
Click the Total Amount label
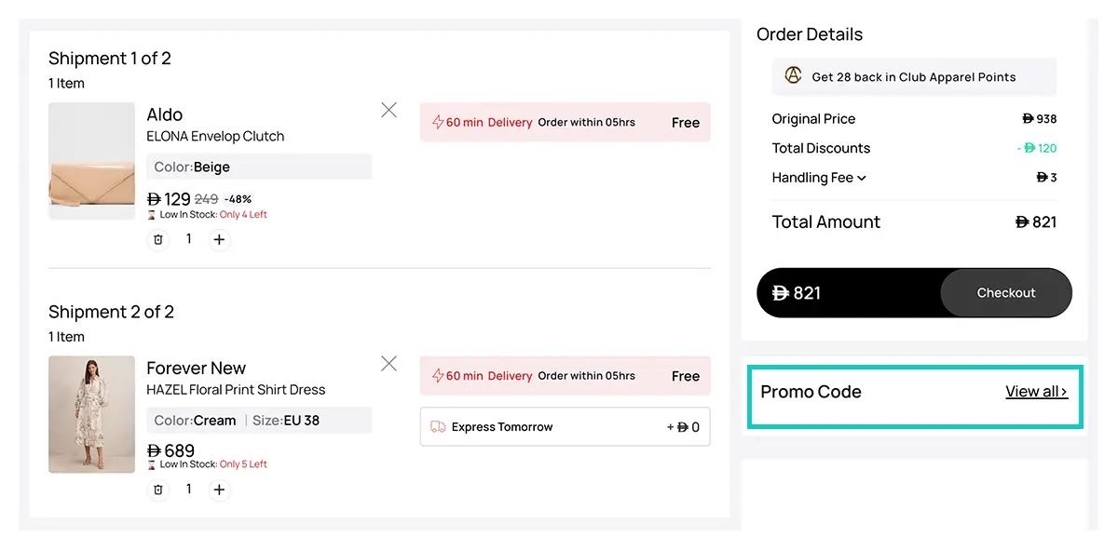pyautogui.click(x=826, y=222)
